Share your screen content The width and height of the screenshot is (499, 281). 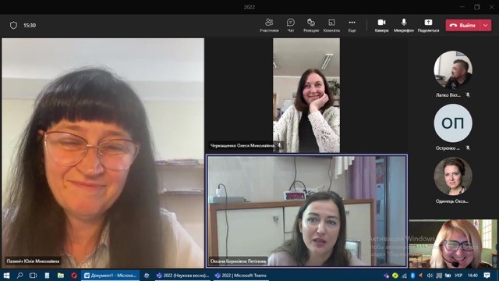click(428, 25)
